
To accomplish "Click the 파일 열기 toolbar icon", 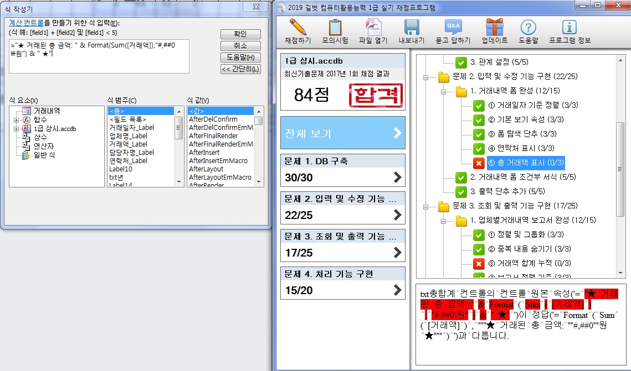I will 373,28.
